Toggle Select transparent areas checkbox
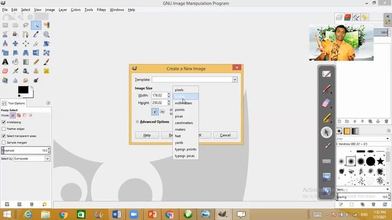The image size is (392, 220). tap(4, 136)
